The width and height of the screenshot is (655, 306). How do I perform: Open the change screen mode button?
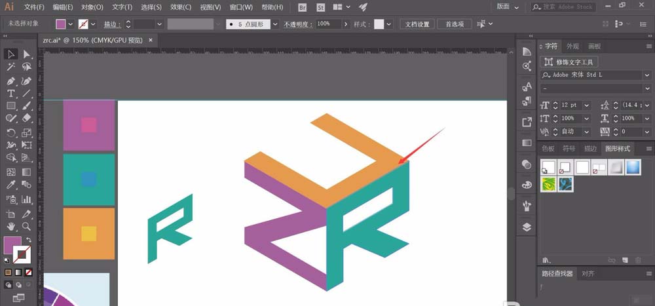click(18, 297)
